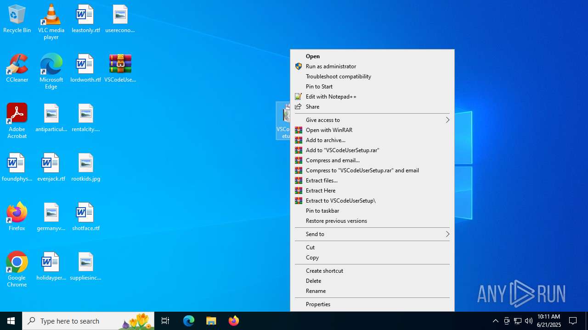Image resolution: width=588 pixels, height=330 pixels.
Task: Click the taskbar search box
Action: (88, 321)
